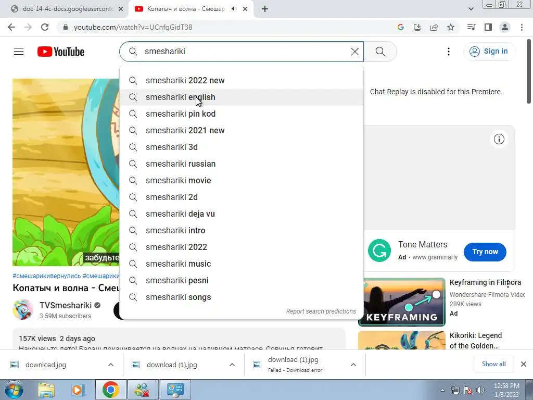
Task: Click the Google icon in address bar
Action: pos(400,27)
